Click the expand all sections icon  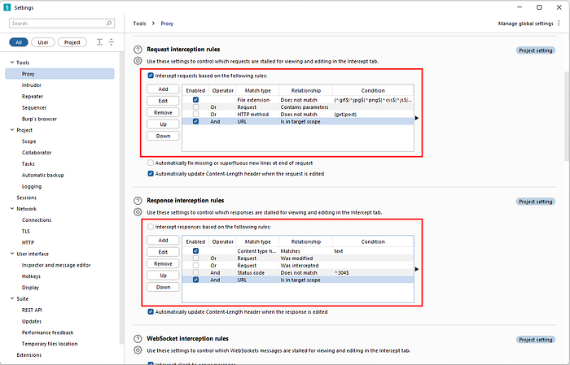[x=99, y=42]
